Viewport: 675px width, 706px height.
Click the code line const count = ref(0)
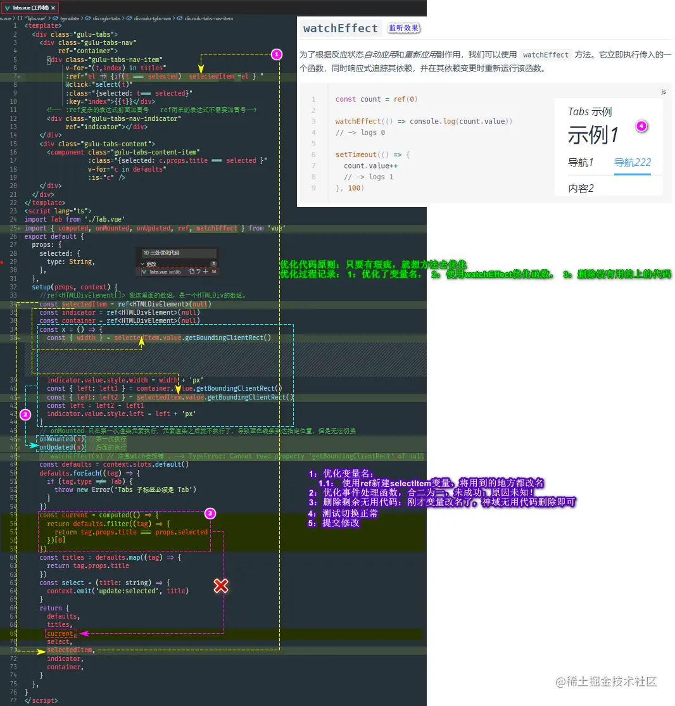[x=377, y=99]
